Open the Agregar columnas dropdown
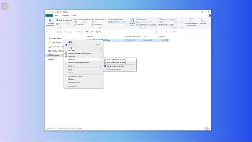The image size is (252, 142). (144, 22)
